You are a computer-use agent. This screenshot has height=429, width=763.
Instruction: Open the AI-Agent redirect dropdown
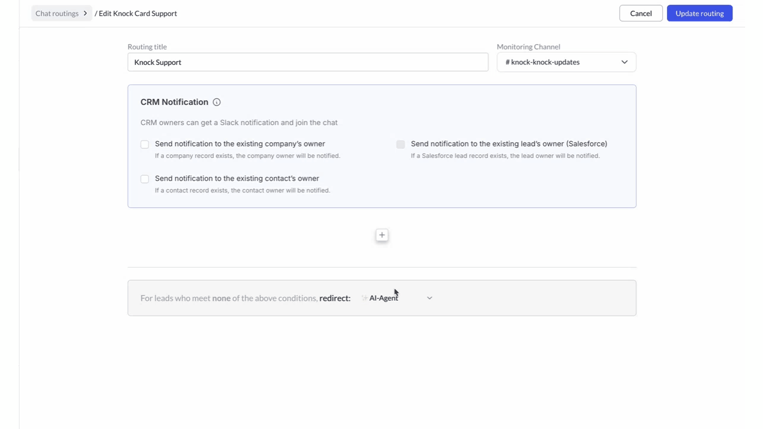point(396,298)
